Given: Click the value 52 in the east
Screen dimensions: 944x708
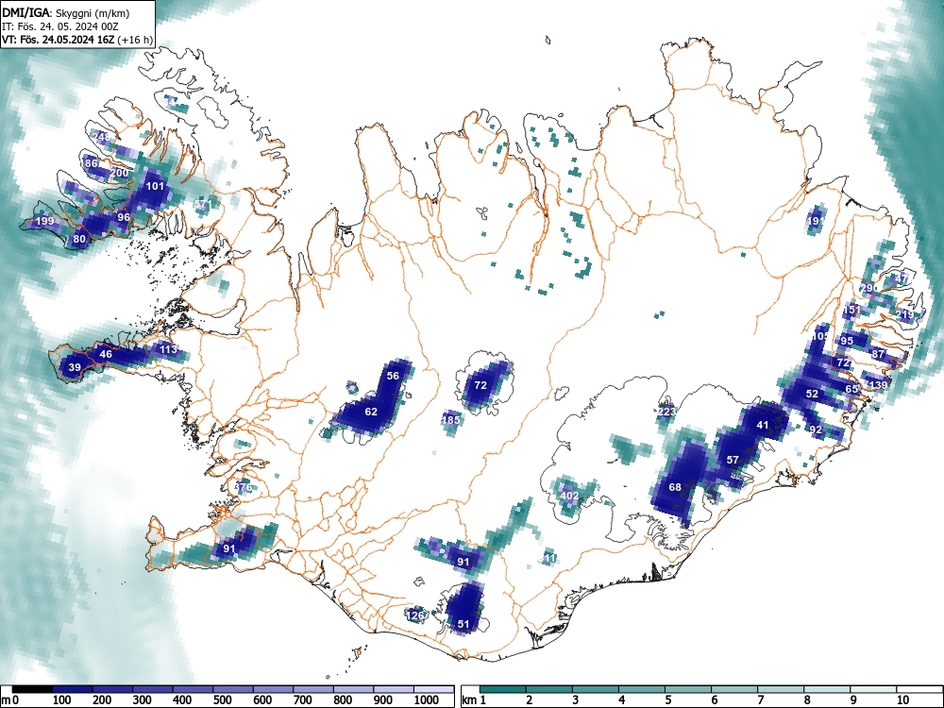Looking at the screenshot, I should coord(812,394).
